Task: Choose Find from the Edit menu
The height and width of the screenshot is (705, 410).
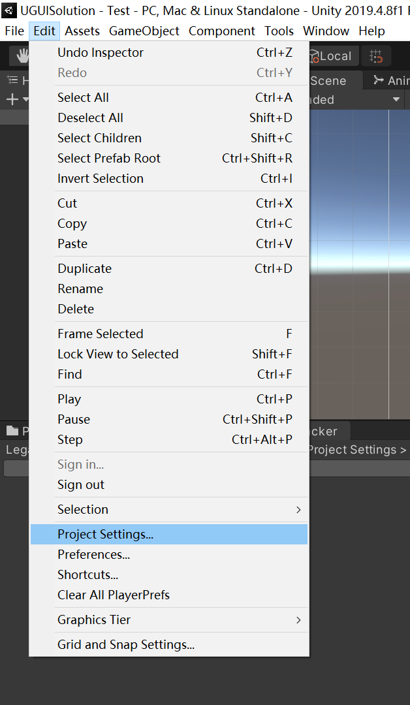Action: (169, 374)
